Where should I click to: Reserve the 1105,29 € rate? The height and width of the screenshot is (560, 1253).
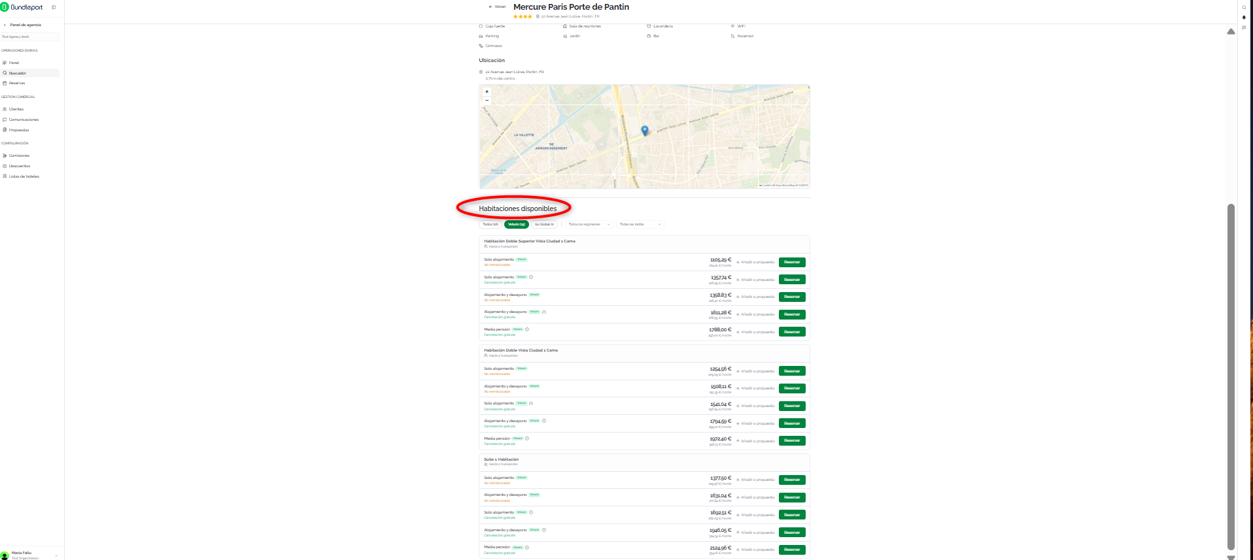792,262
